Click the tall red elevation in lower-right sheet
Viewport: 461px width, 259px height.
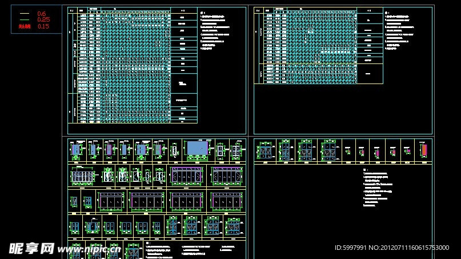click(x=423, y=150)
